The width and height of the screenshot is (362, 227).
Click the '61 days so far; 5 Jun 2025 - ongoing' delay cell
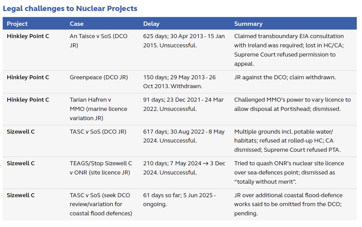(179, 200)
